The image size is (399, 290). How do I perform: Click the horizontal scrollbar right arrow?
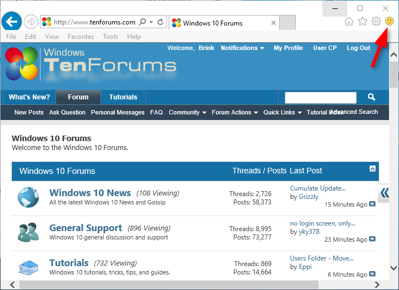coord(377,284)
